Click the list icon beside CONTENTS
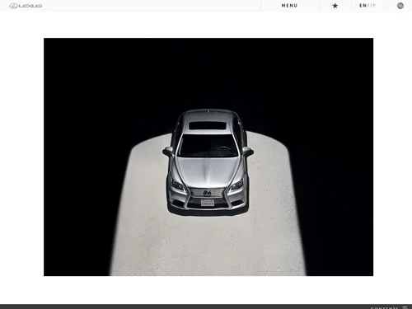 coord(405,307)
